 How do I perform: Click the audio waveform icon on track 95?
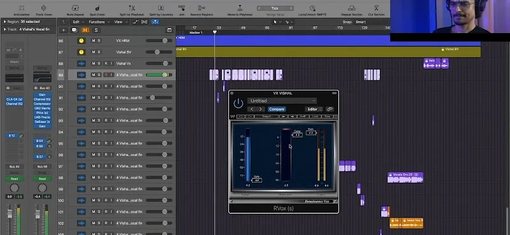[81, 143]
